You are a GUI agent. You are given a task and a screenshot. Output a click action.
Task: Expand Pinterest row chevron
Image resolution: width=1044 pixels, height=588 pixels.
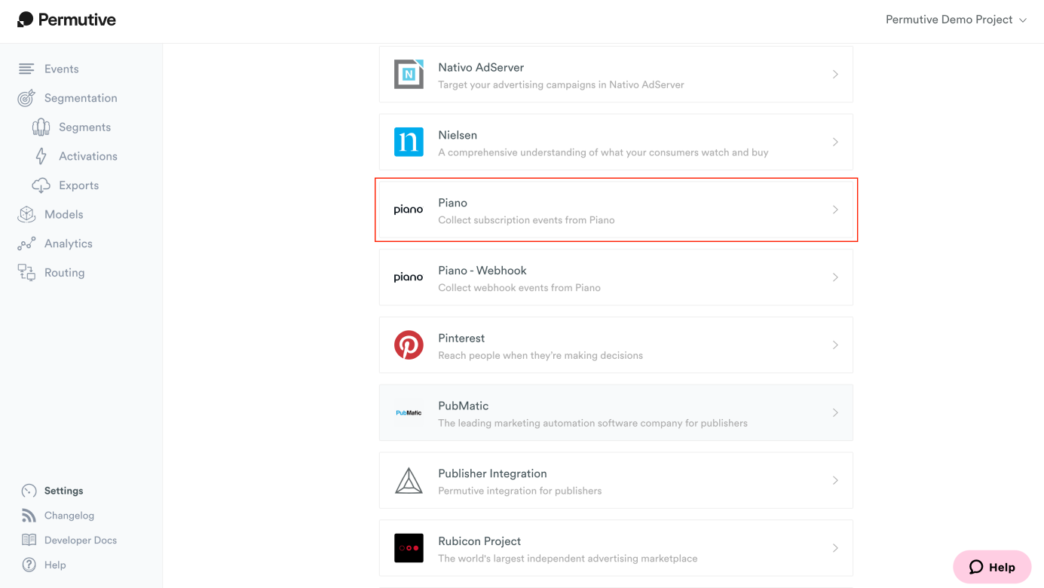pos(835,345)
